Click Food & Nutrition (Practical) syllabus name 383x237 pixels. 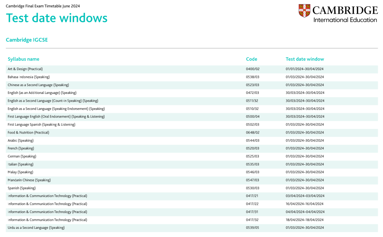pyautogui.click(x=28, y=132)
